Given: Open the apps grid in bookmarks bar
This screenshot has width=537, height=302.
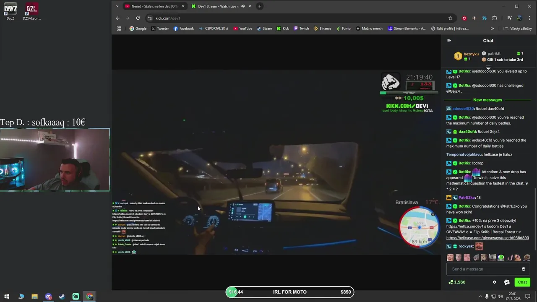Looking at the screenshot, I should click(119, 29).
